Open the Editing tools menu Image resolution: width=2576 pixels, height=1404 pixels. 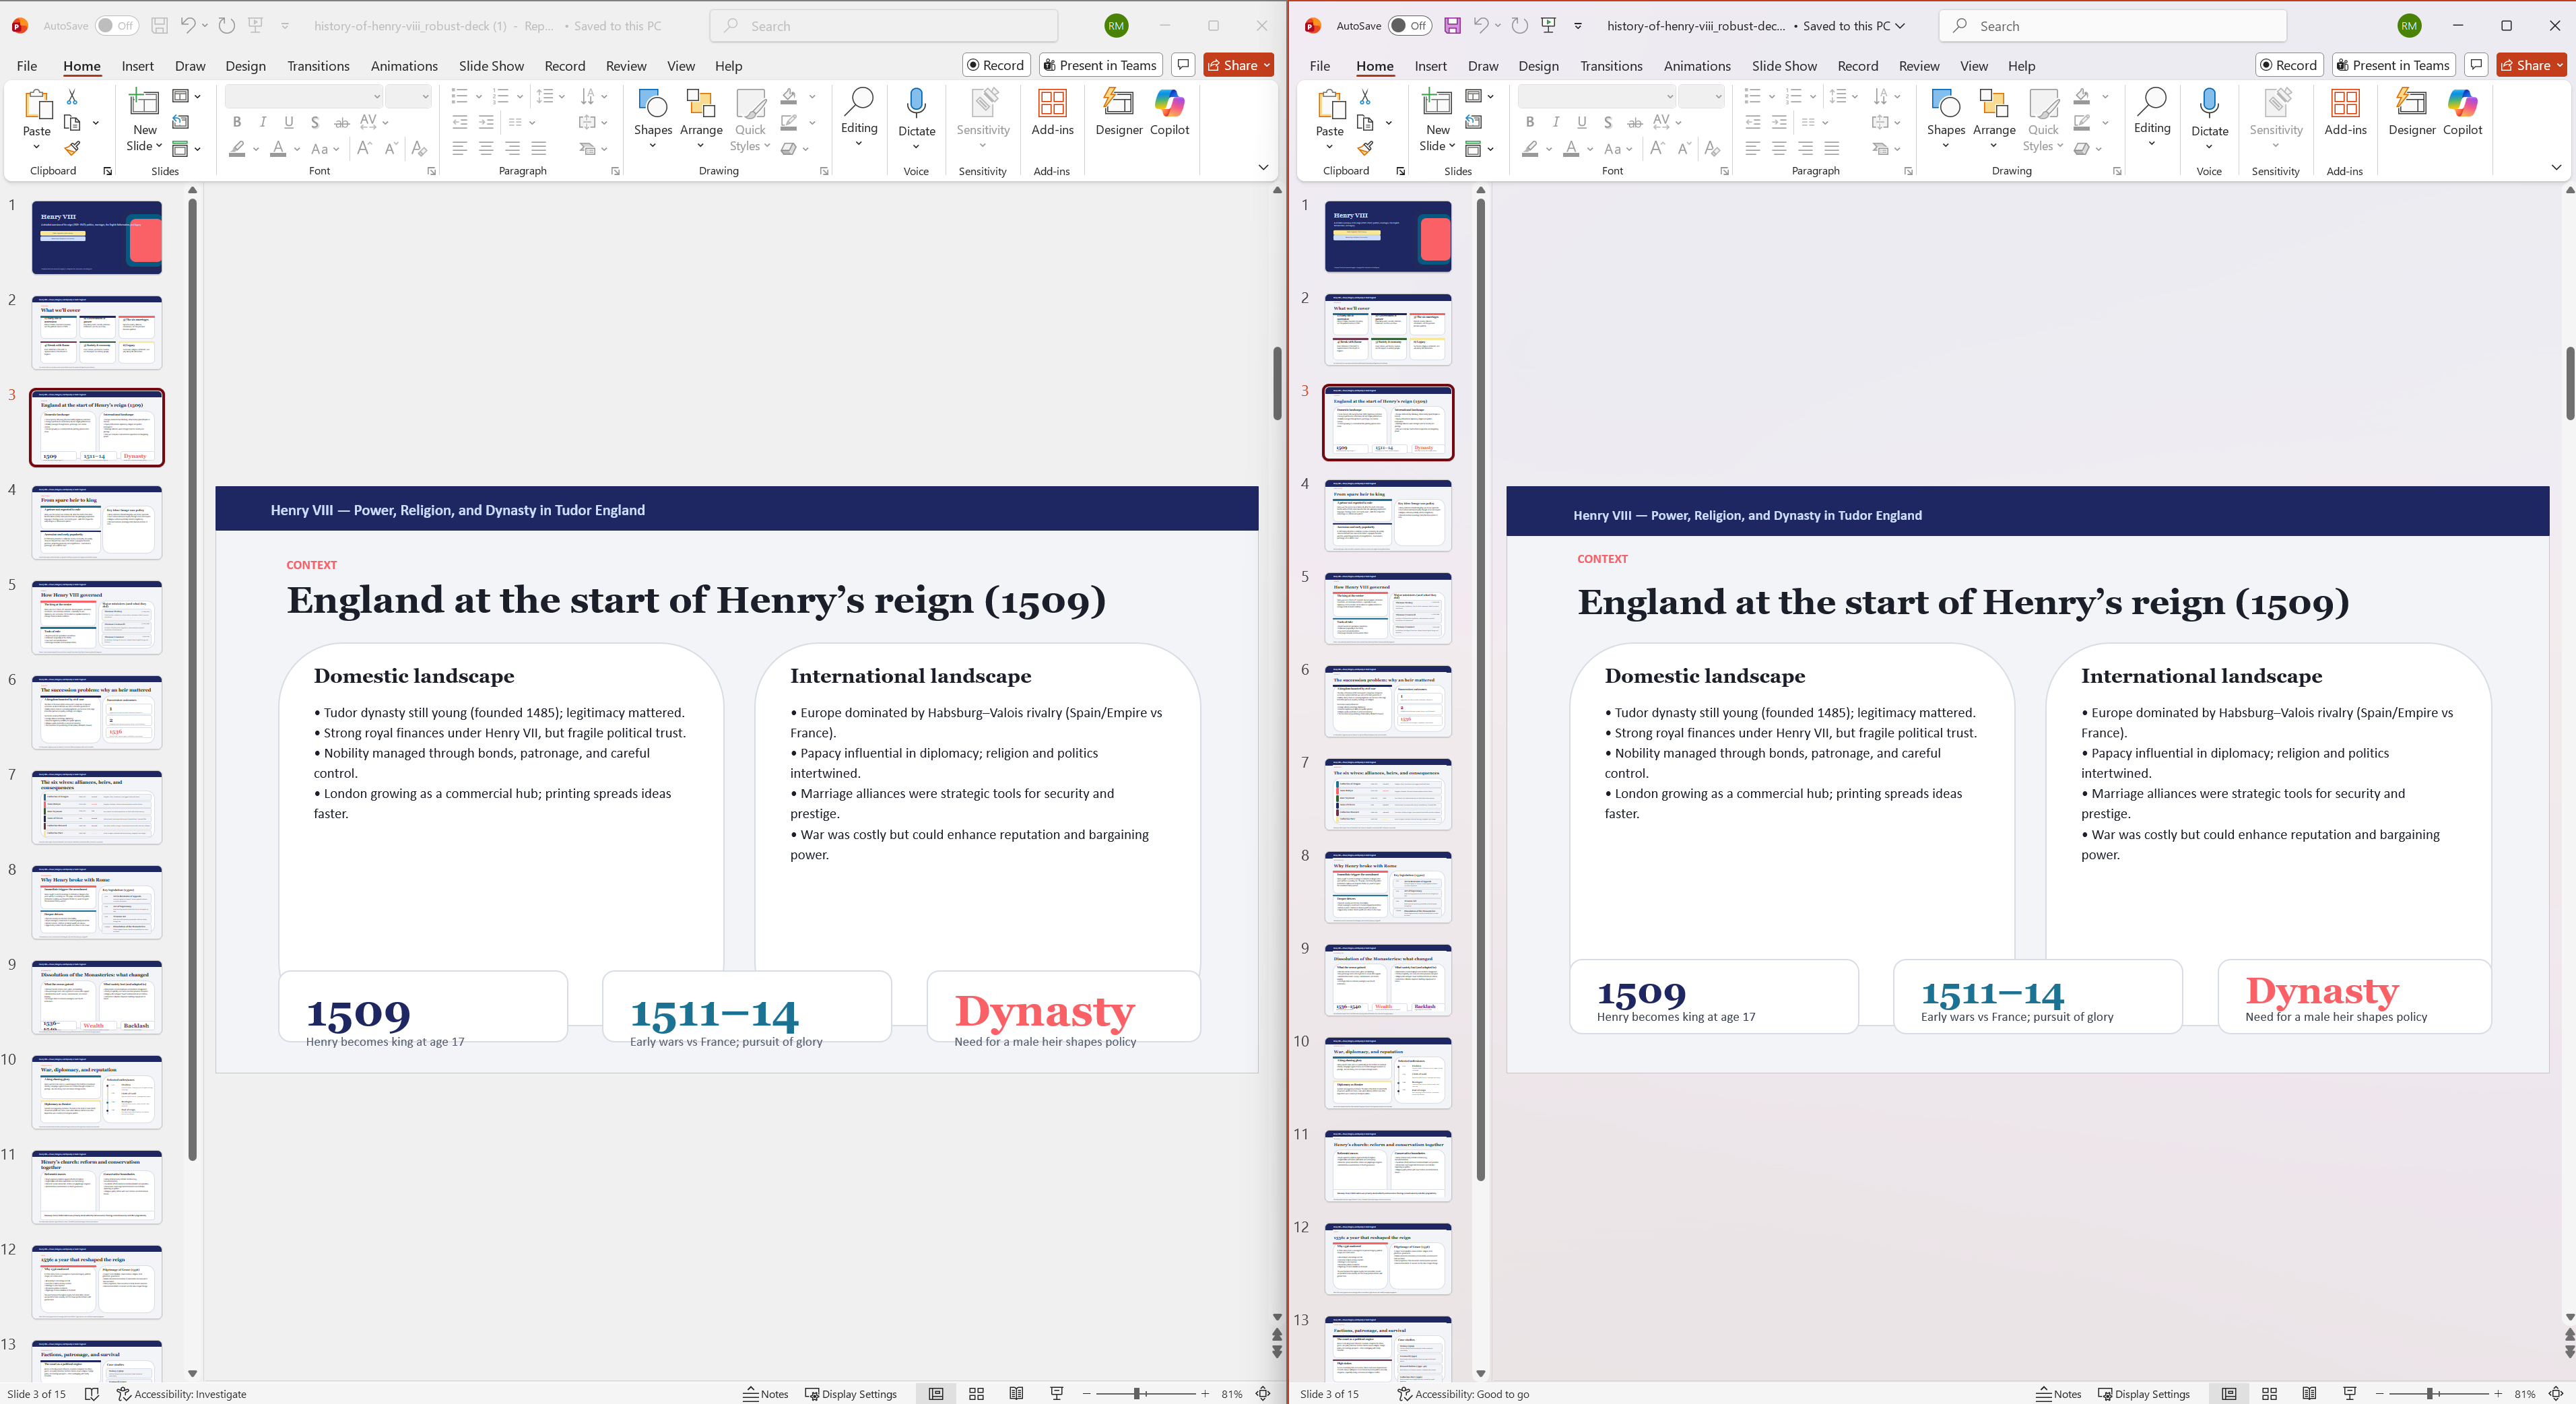point(858,113)
